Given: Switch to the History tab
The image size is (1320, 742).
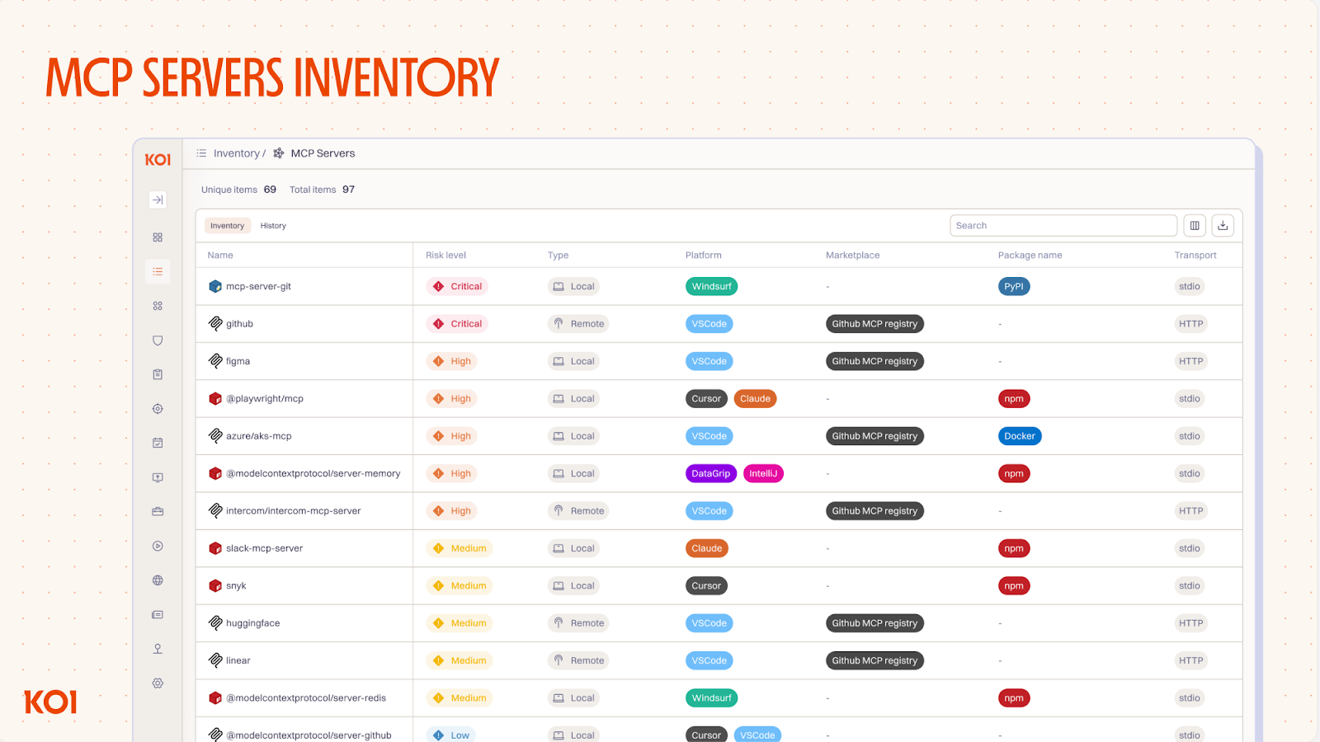Looking at the screenshot, I should [x=273, y=226].
